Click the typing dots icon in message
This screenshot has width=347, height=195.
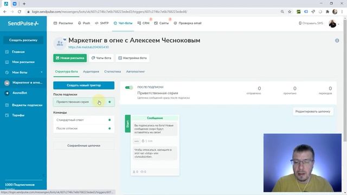point(137,141)
